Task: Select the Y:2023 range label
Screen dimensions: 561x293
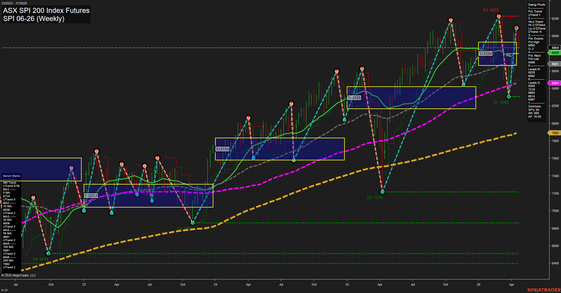Action: (91, 195)
